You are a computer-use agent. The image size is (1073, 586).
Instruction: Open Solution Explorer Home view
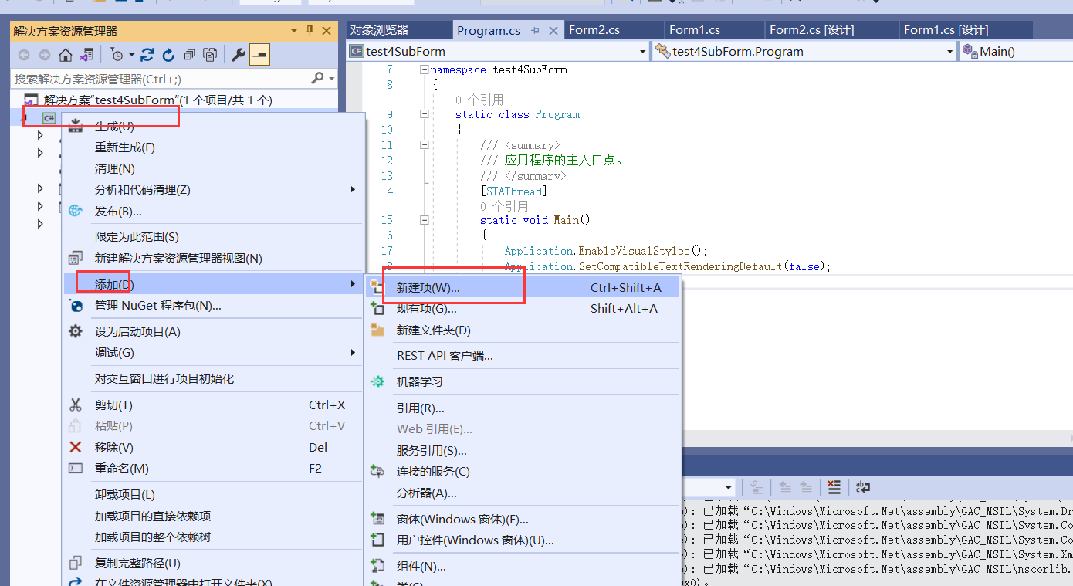point(66,54)
